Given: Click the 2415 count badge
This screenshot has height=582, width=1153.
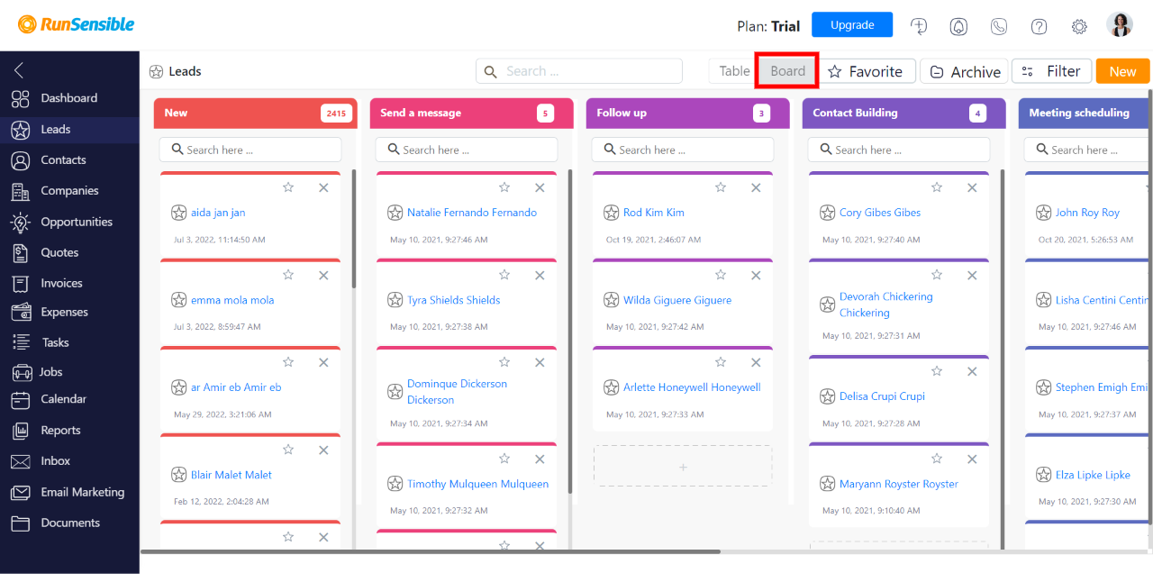Looking at the screenshot, I should point(336,114).
